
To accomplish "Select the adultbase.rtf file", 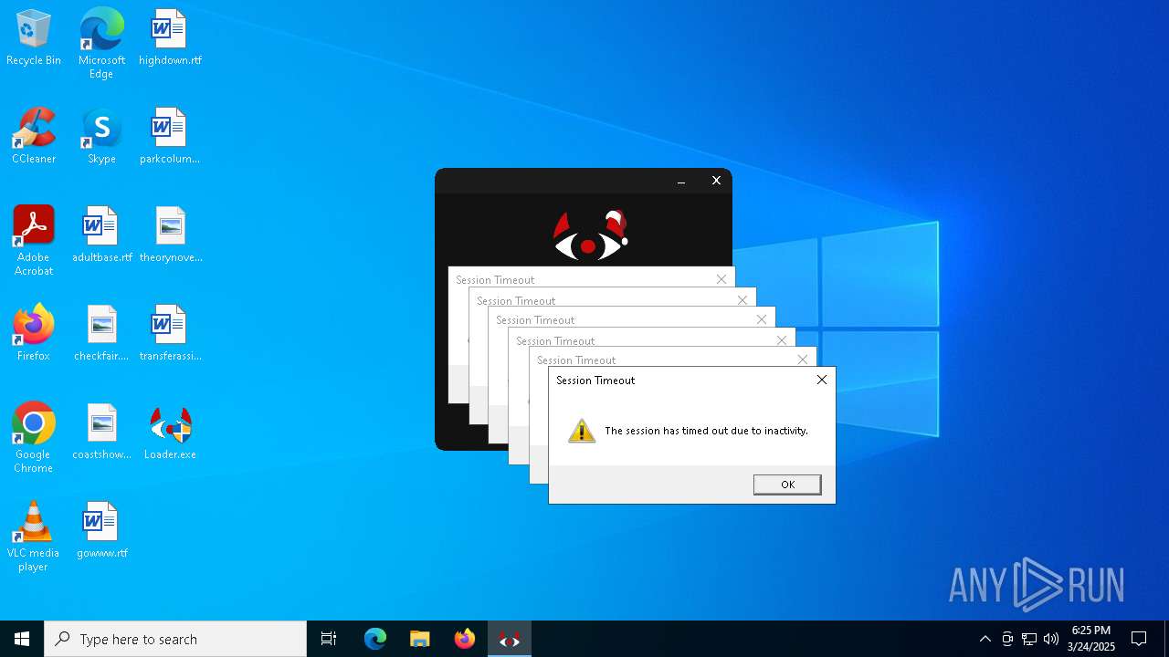I will pos(101,235).
